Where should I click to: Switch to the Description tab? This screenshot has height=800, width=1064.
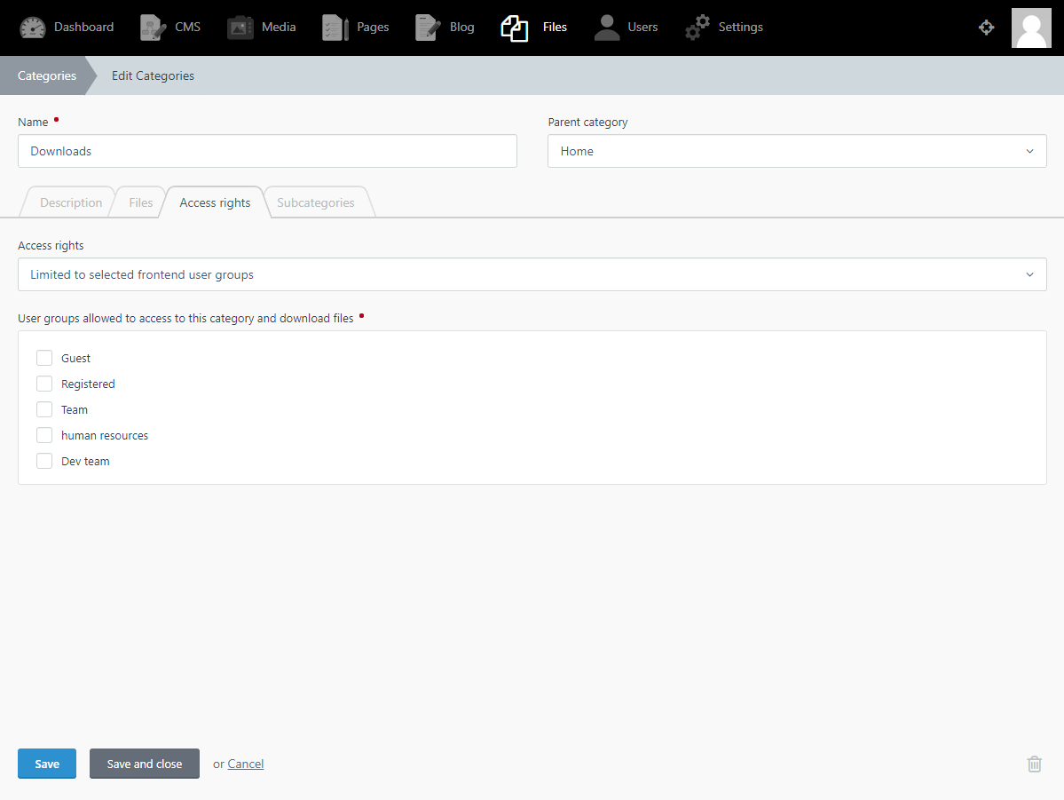tap(71, 202)
